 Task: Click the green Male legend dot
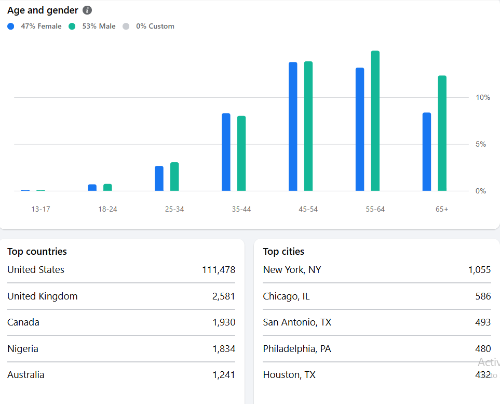(x=72, y=26)
